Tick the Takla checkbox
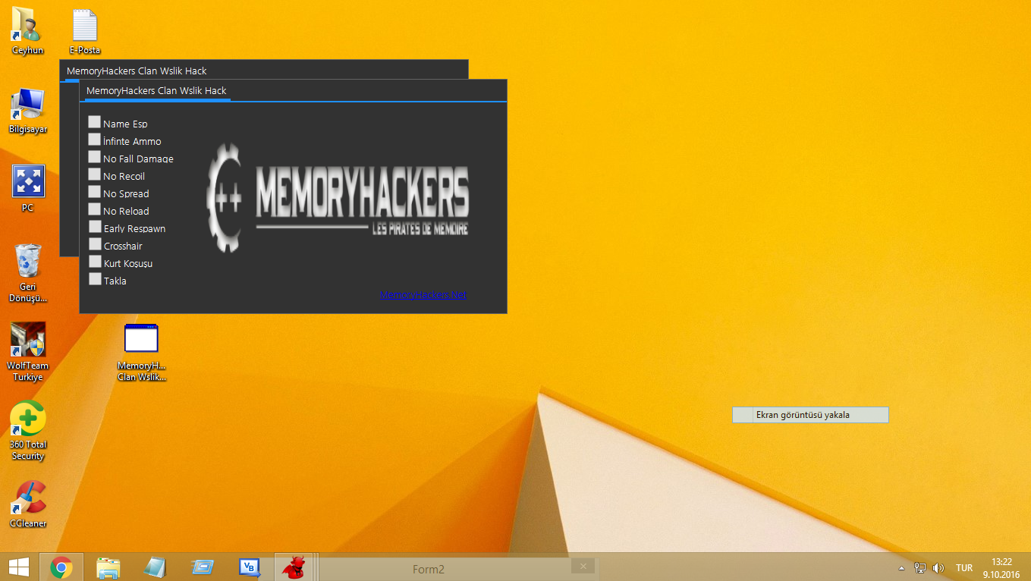1031x581 pixels. (94, 279)
